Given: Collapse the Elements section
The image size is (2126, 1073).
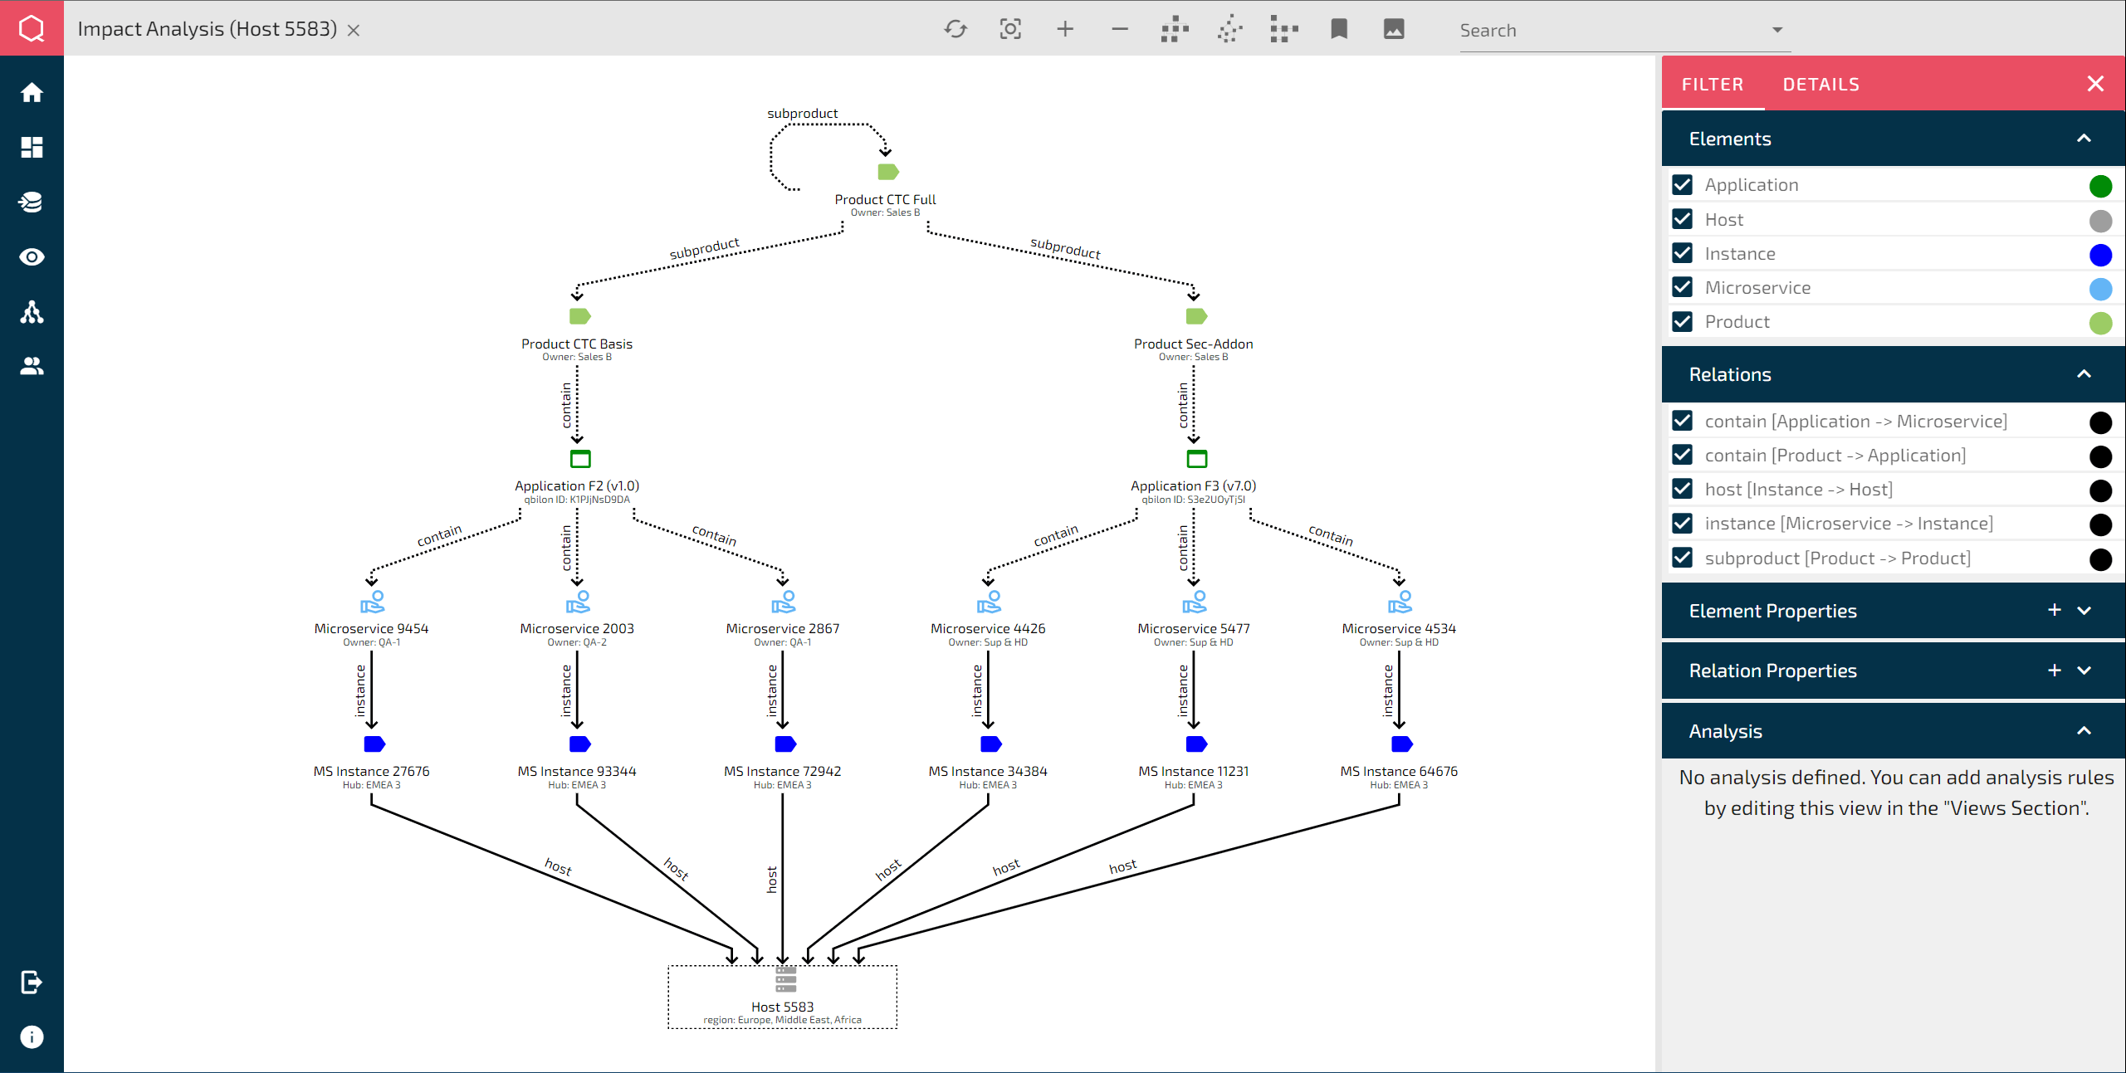Looking at the screenshot, I should point(2084,139).
